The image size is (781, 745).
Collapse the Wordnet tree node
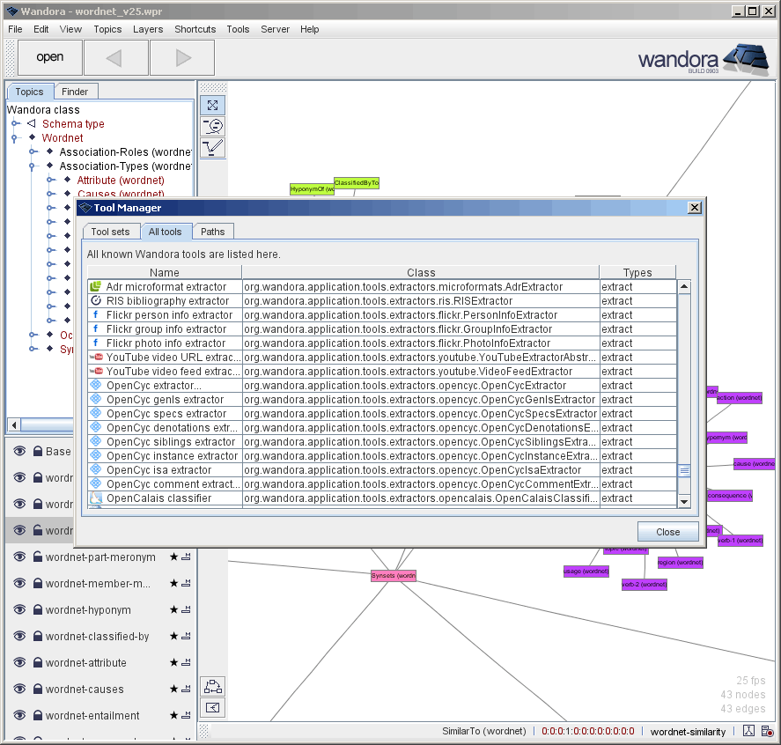[14, 137]
